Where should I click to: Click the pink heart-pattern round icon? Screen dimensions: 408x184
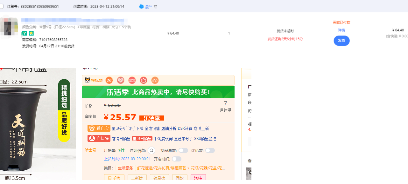coord(121,80)
